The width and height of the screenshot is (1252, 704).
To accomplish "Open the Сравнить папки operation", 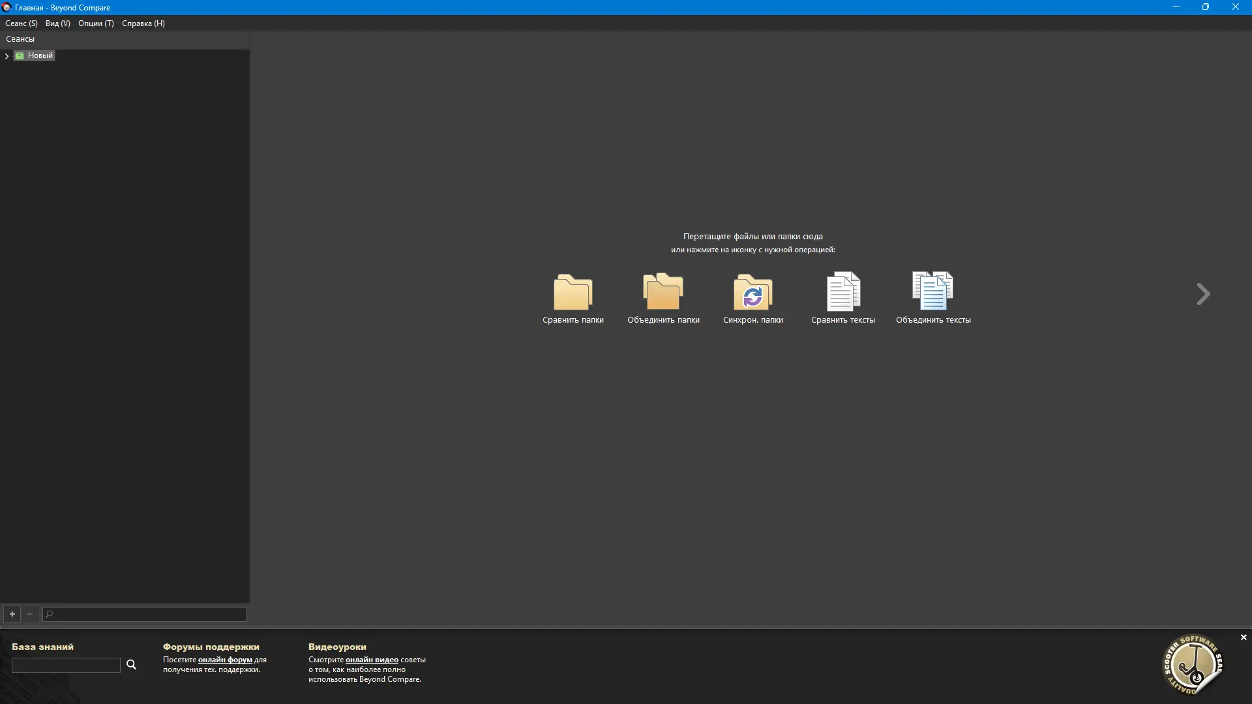I will 573,293.
